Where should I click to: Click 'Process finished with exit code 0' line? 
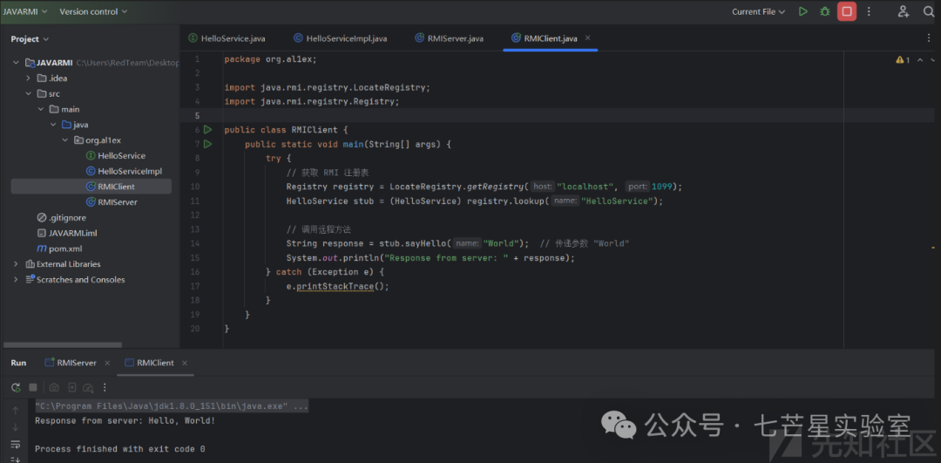[120, 448]
